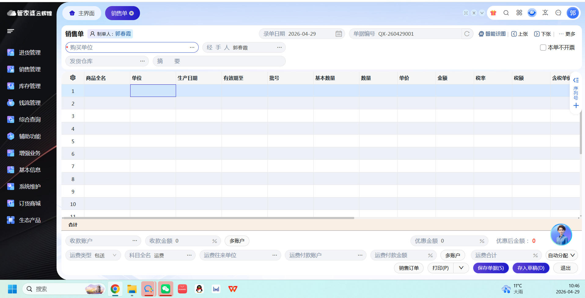The image size is (585, 298).
Task: Go to next document 下张
Action: (x=543, y=34)
